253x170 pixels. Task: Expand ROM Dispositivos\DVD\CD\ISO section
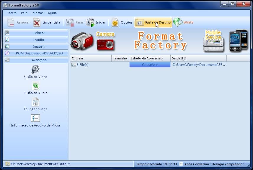(36, 53)
